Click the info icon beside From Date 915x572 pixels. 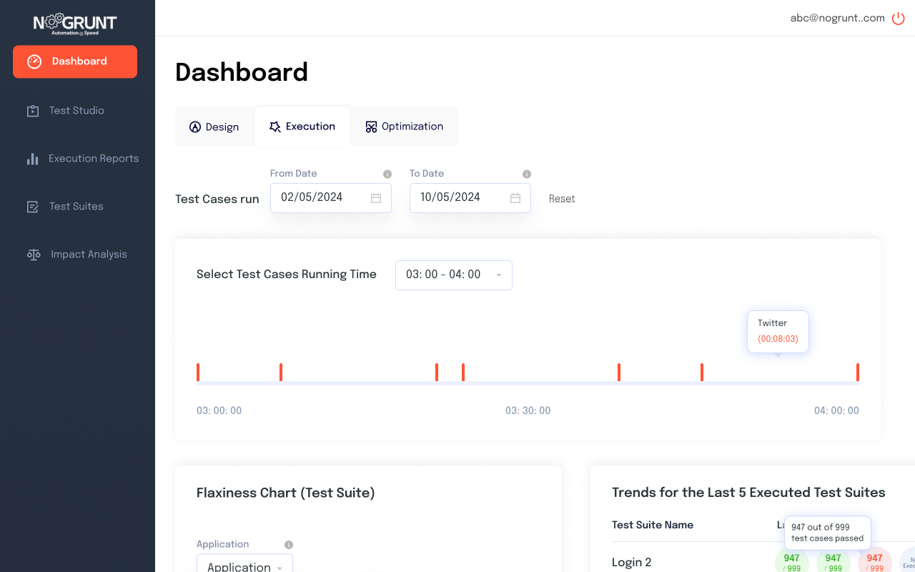point(387,173)
